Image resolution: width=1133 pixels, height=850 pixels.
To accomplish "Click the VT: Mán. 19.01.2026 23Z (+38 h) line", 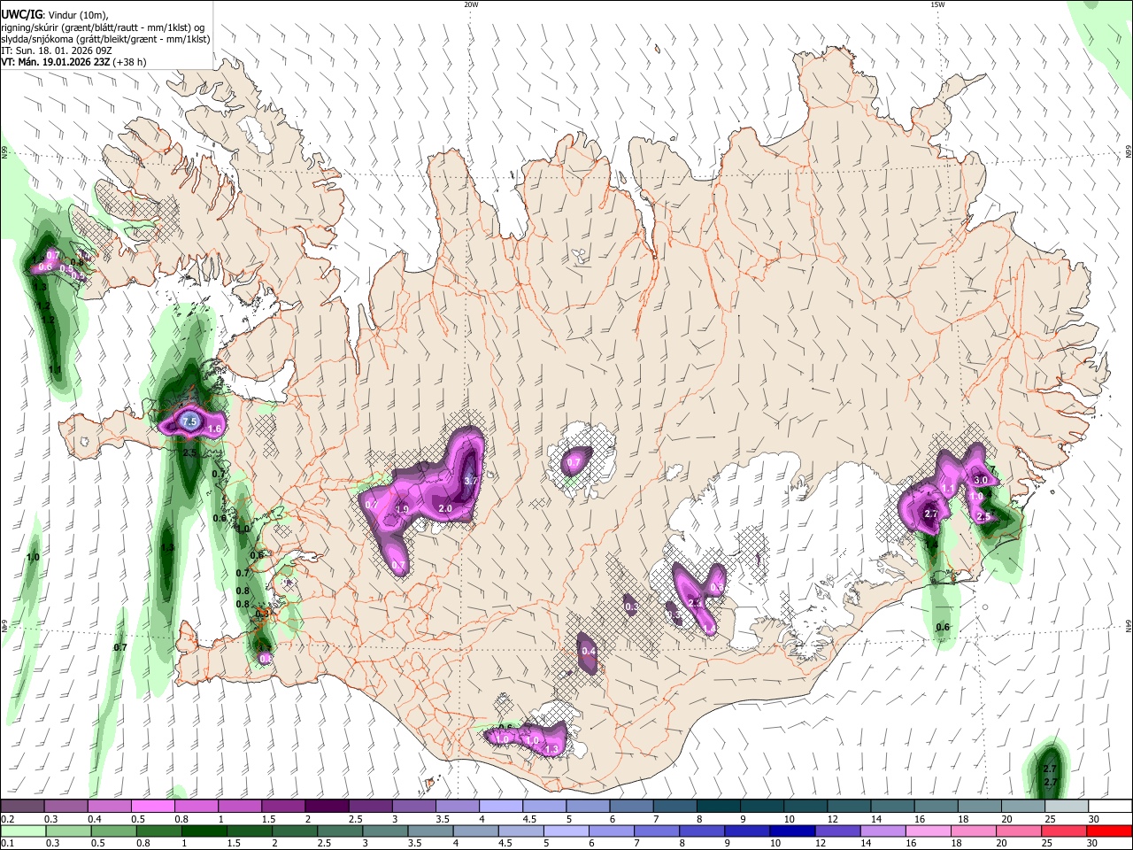I will pos(73,62).
